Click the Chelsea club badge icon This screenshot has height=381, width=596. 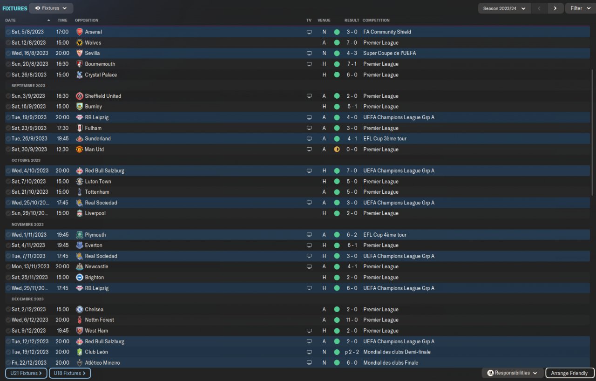click(x=79, y=309)
